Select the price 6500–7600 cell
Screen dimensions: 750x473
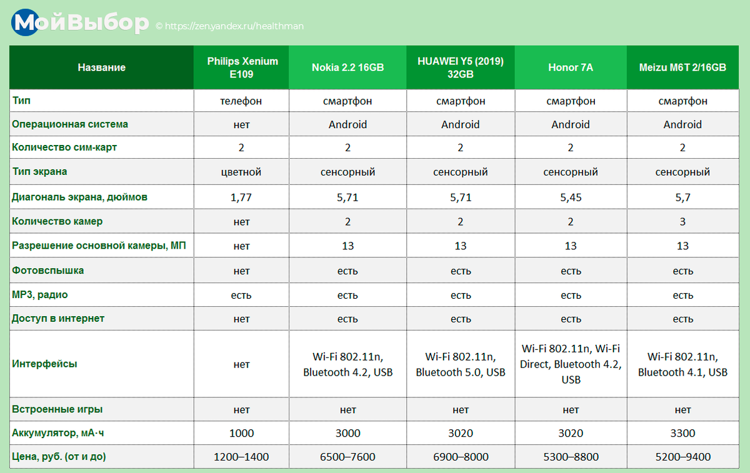coord(347,457)
